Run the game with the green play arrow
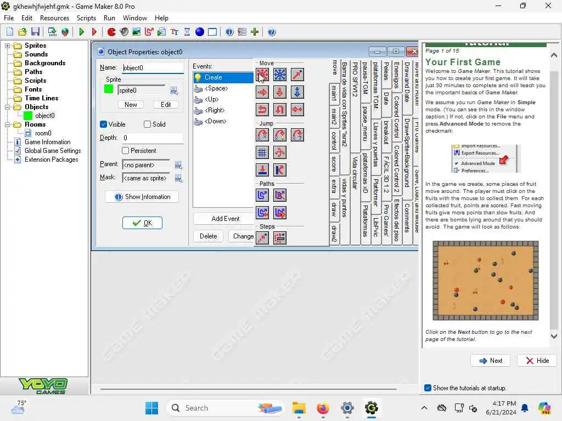This screenshot has width=562, height=421. [82, 32]
